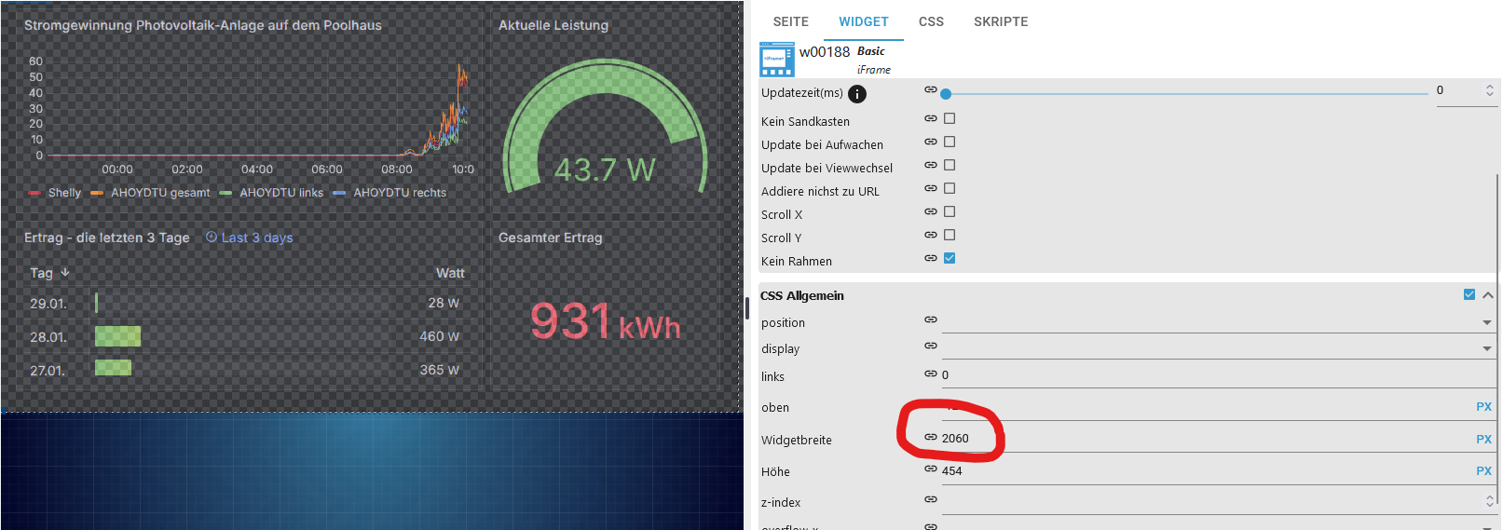
Task: Click the Updatezeit slider handle
Action: 946,94
